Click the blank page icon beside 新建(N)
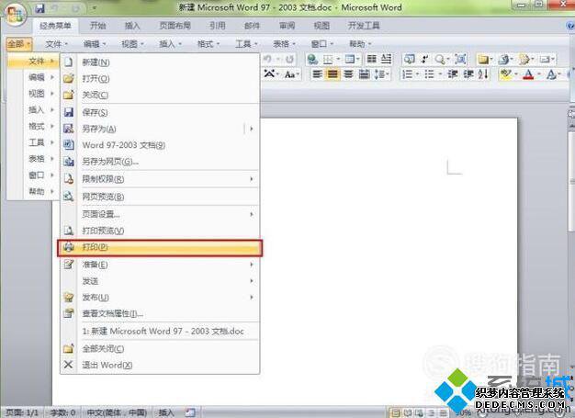Viewport: 575px width, 418px height. coord(69,62)
